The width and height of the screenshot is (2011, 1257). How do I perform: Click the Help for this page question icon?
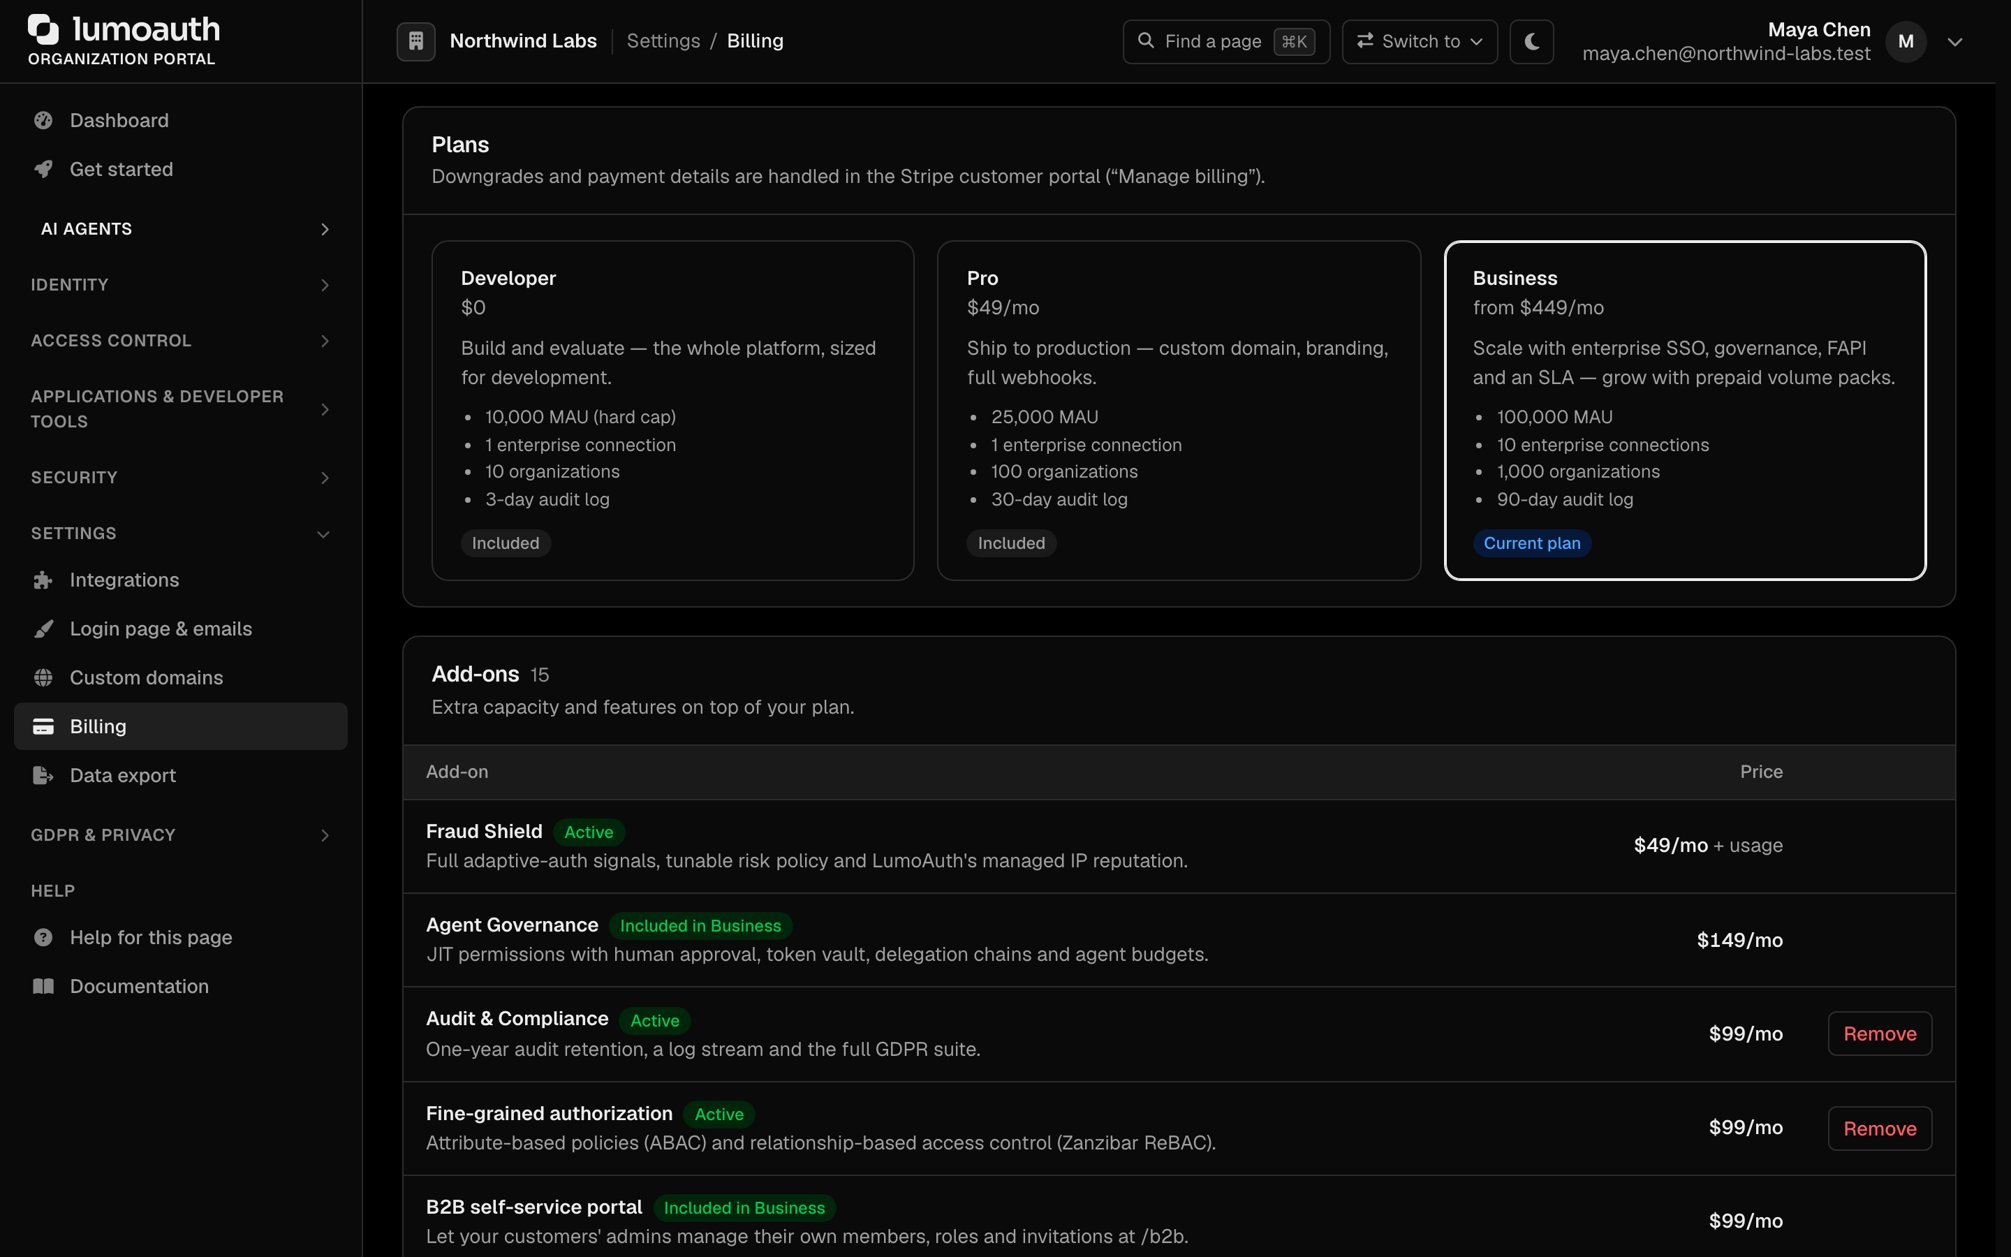[x=43, y=938]
